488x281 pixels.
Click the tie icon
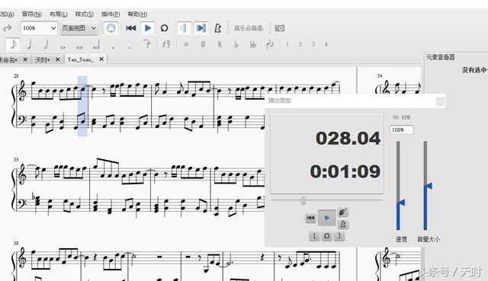tap(147, 44)
